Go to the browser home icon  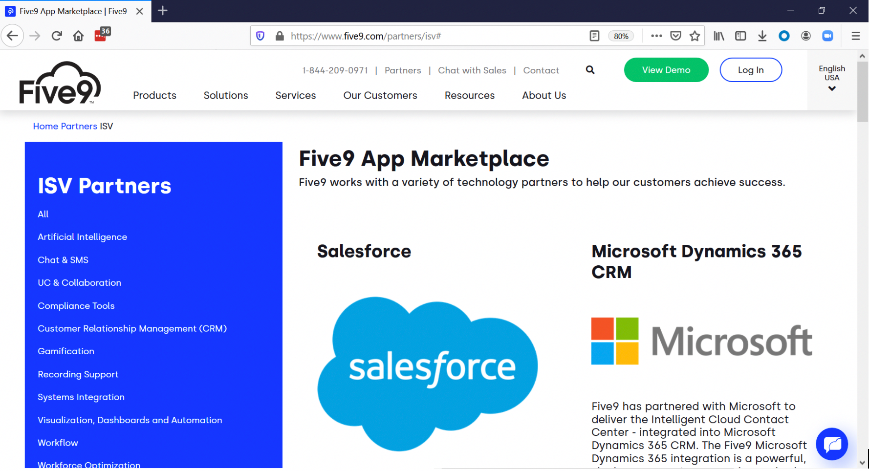tap(78, 36)
